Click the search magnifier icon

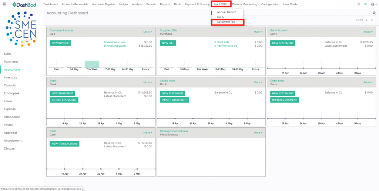click(x=374, y=13)
